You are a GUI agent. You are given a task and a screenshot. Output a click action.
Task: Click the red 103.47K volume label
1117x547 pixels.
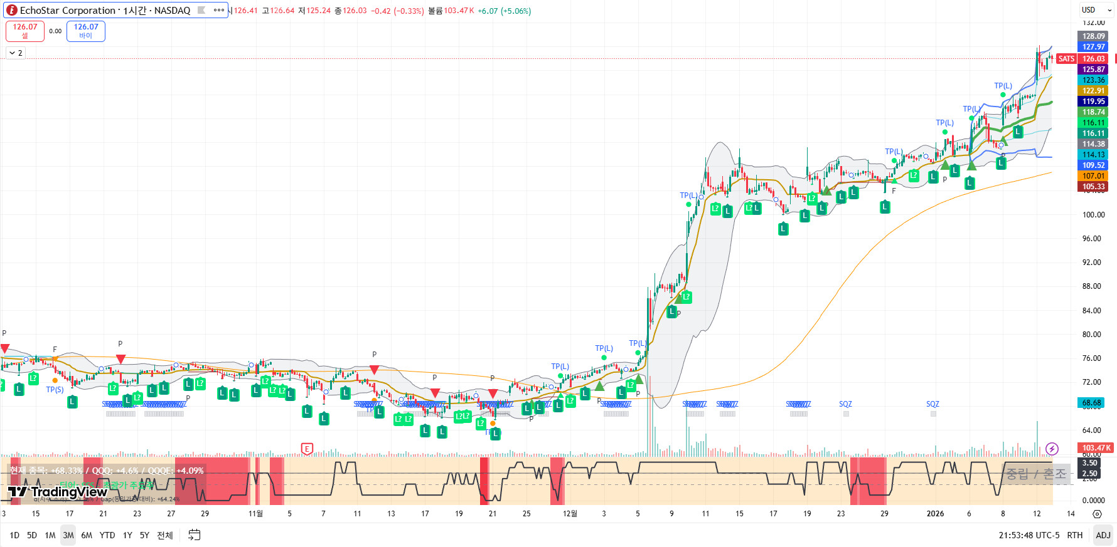[x=1096, y=448]
